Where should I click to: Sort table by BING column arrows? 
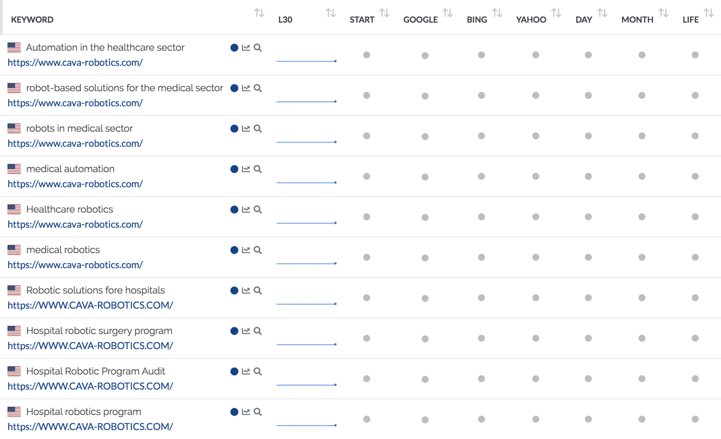click(497, 13)
